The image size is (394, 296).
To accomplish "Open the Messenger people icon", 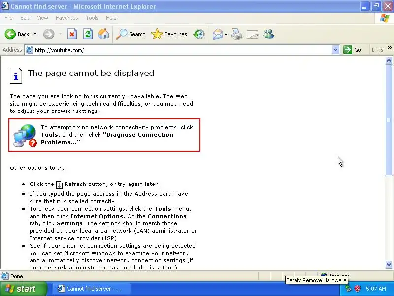I will tap(268, 34).
